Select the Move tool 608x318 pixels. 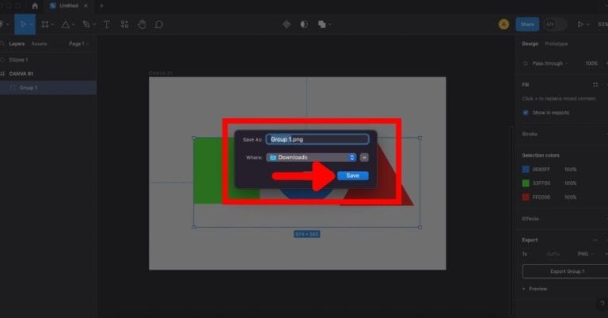22,25
